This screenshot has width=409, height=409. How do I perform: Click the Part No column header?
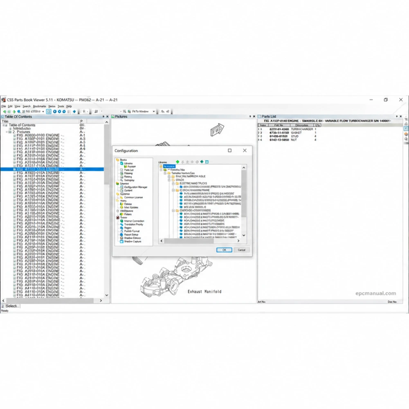279,125
